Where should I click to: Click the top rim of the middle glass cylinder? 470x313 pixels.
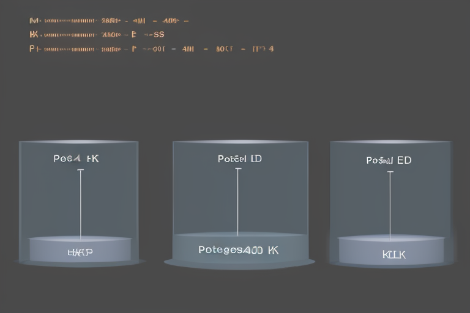(240, 142)
